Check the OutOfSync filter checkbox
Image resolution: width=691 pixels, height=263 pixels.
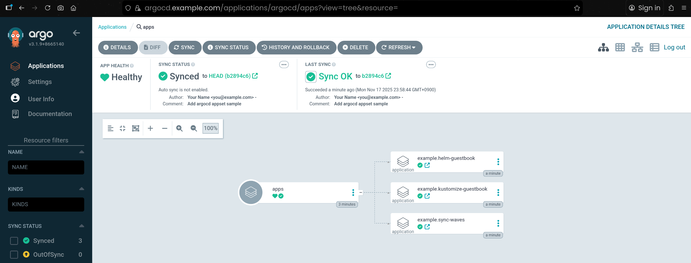[x=14, y=254]
